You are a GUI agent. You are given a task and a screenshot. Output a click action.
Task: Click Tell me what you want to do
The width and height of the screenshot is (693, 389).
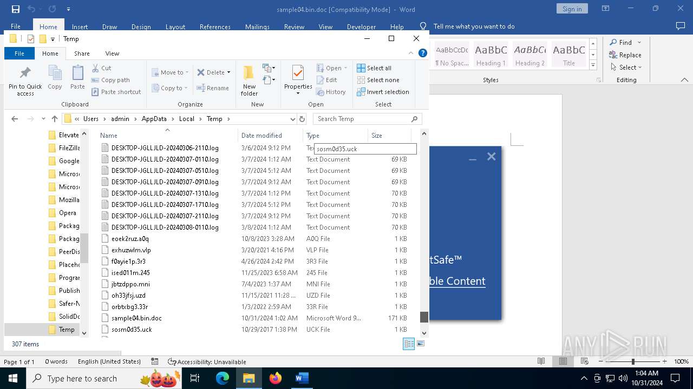(x=474, y=26)
